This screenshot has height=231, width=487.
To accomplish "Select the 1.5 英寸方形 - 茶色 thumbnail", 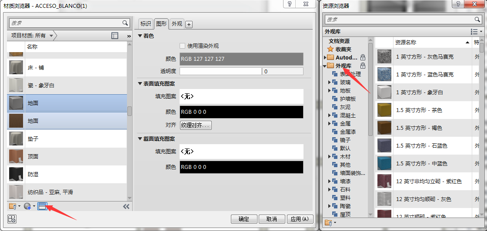I will [384, 110].
